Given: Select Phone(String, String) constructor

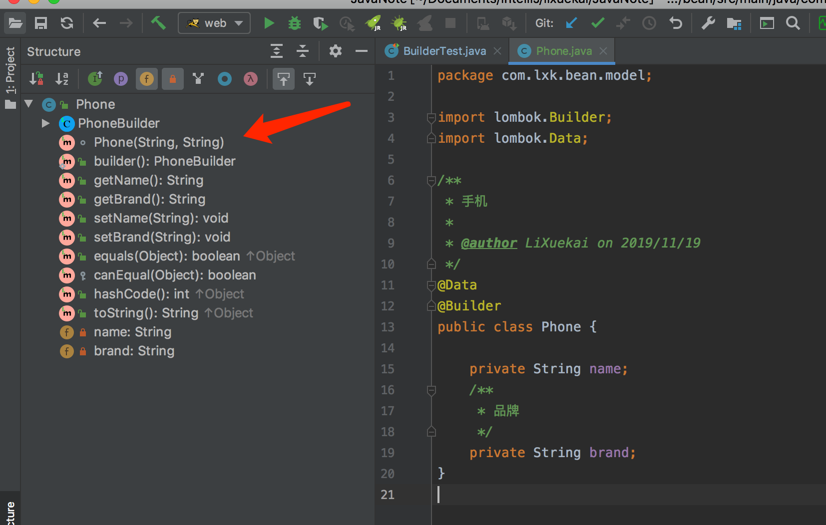Looking at the screenshot, I should coord(159,142).
